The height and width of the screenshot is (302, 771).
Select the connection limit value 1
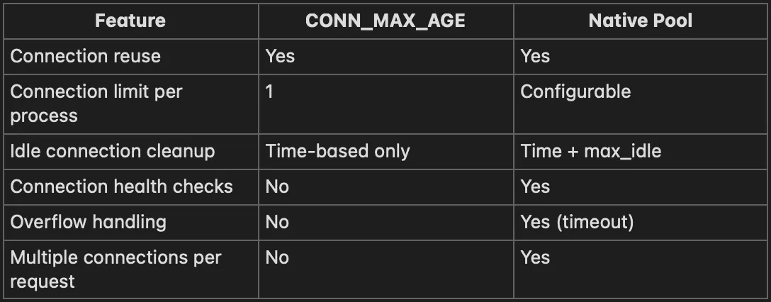tap(269, 91)
